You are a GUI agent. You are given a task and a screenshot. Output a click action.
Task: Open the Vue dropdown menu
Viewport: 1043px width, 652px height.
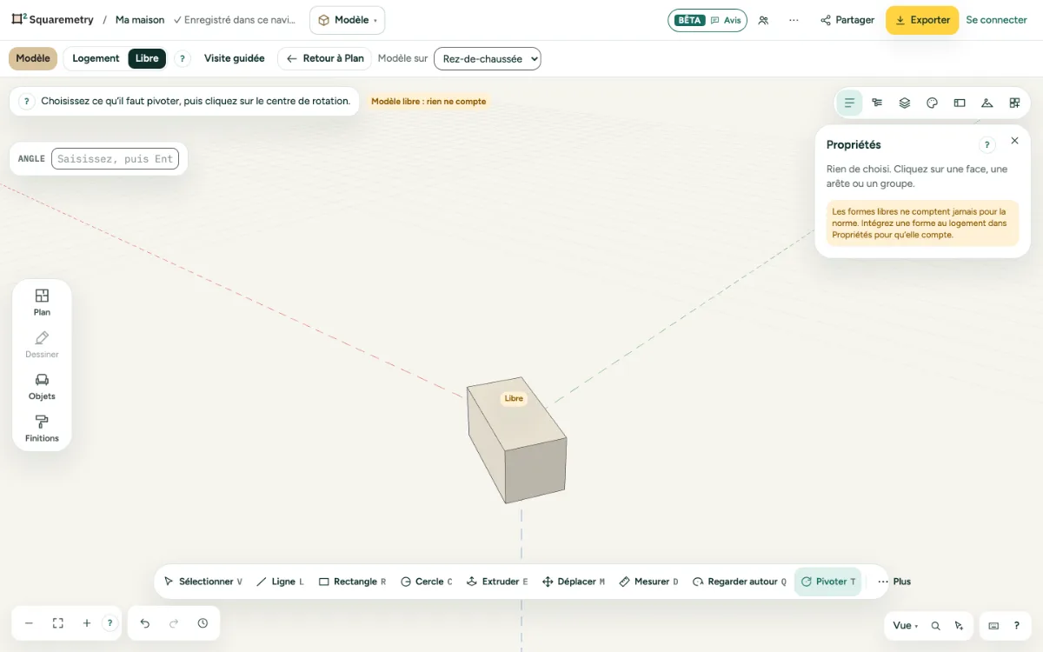click(x=906, y=625)
